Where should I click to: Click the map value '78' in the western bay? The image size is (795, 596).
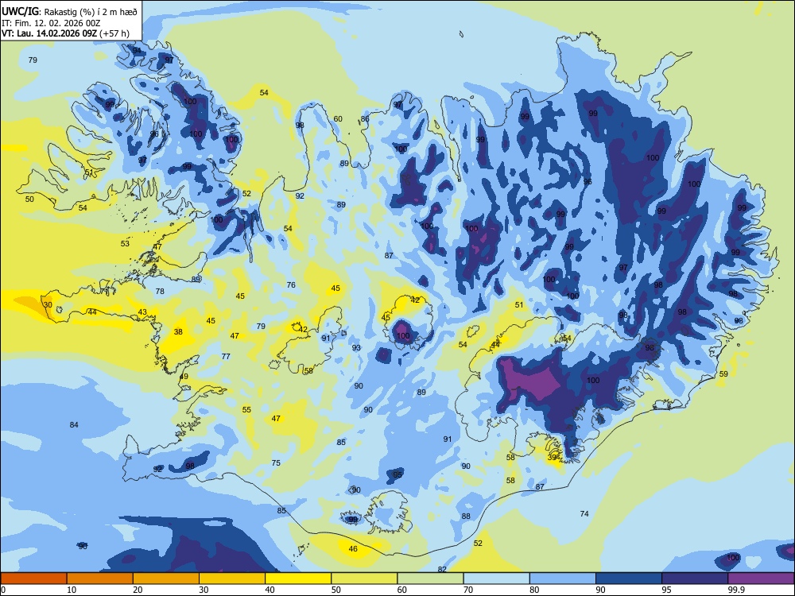[x=160, y=292]
